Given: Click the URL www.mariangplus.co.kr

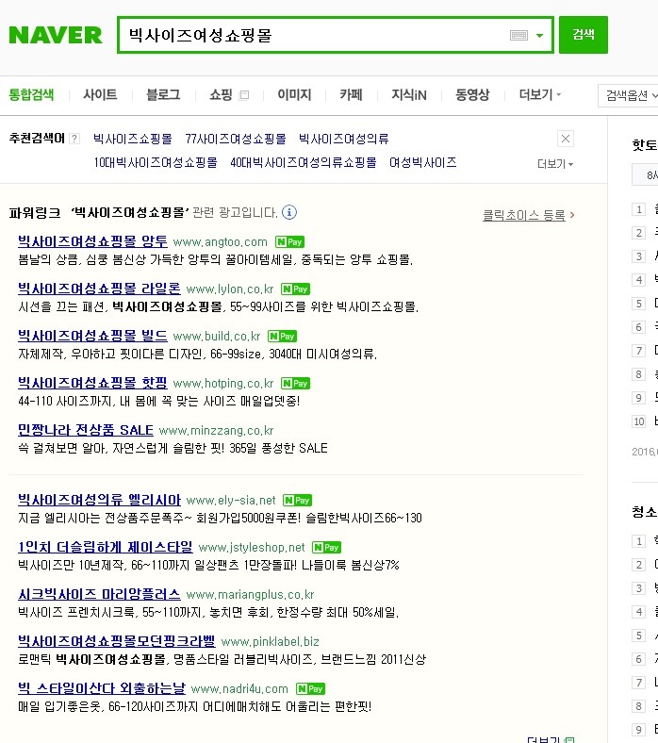Looking at the screenshot, I should coord(250,595).
